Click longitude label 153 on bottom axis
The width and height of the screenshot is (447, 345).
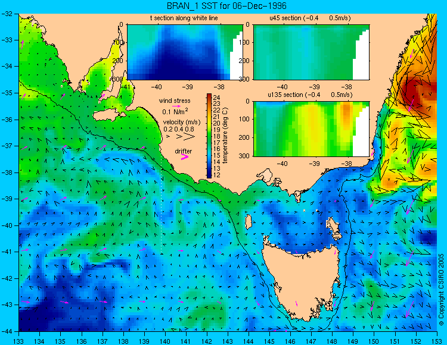pyautogui.click(x=437, y=341)
